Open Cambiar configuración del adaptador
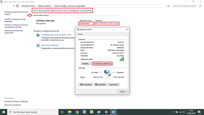 [15, 20]
